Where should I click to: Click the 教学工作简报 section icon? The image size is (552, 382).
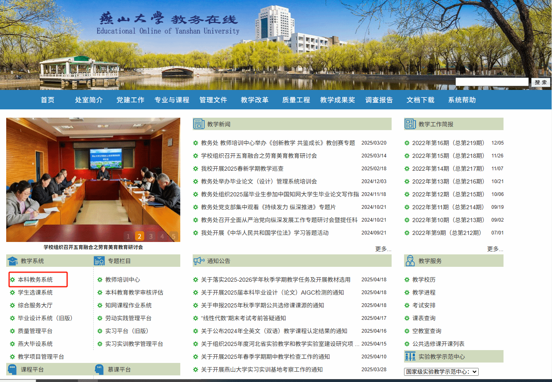(x=410, y=124)
